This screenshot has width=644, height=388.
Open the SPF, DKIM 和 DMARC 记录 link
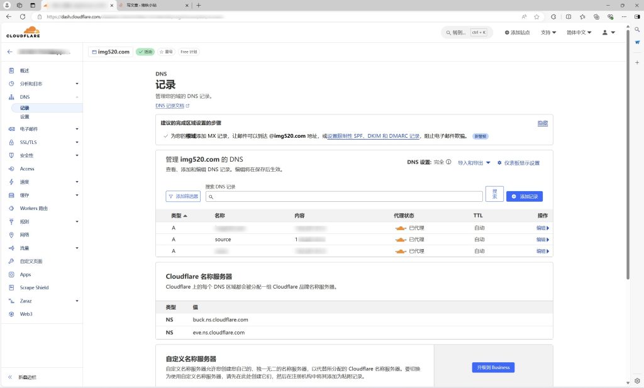click(x=374, y=136)
